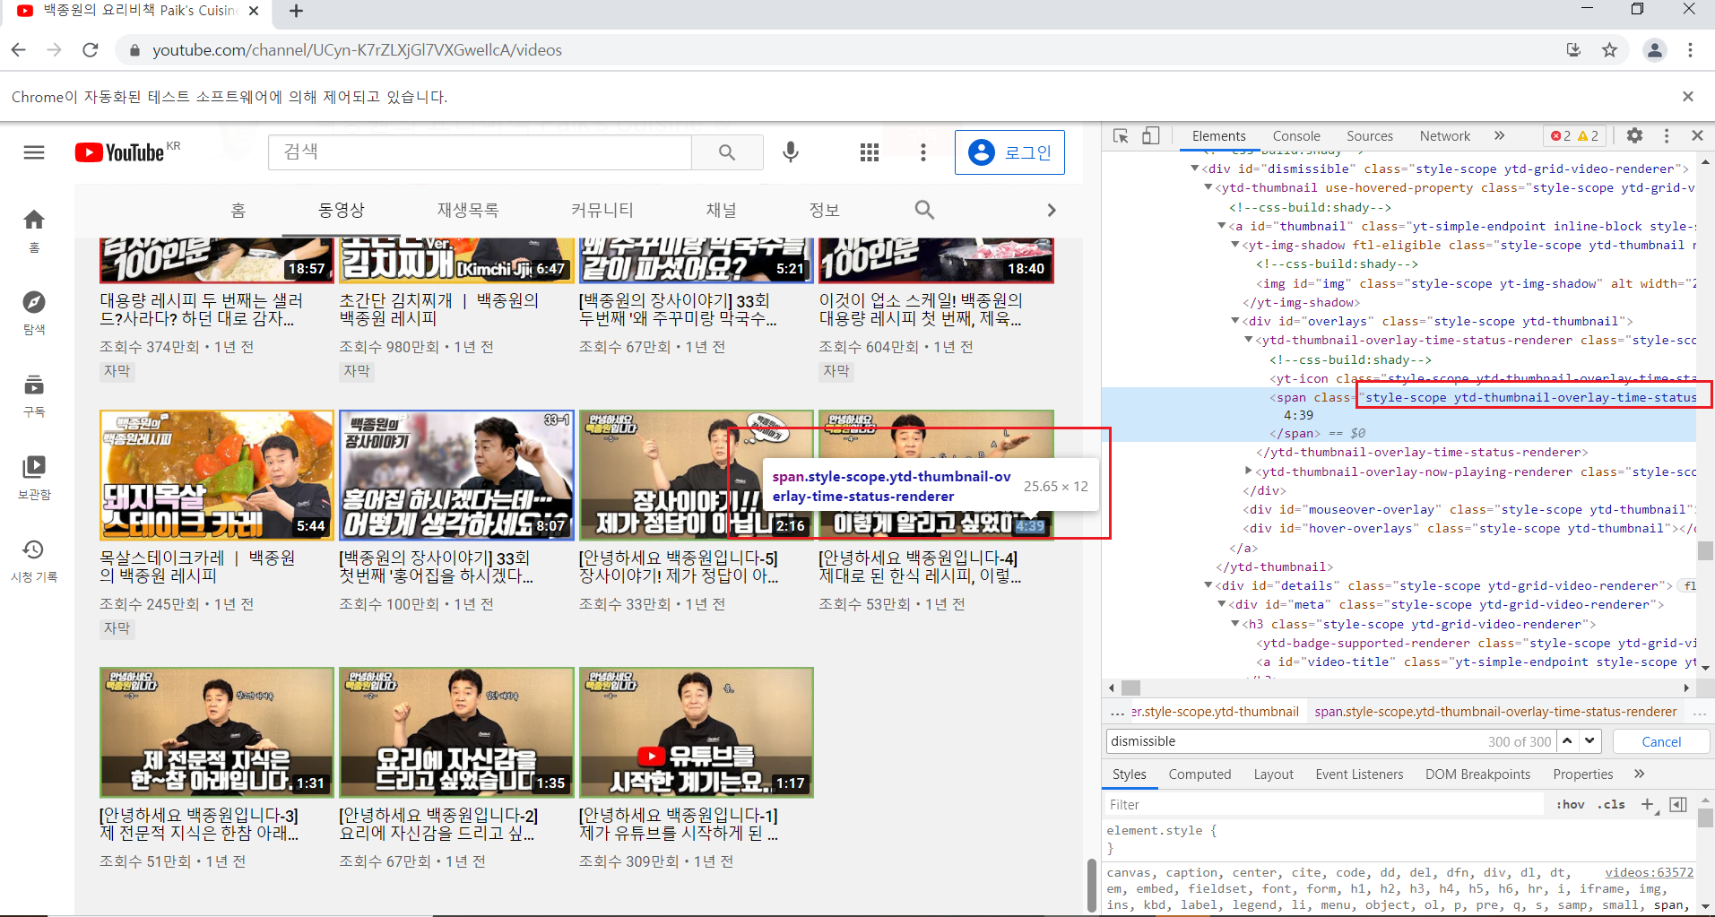Open History (시청 기록) in sidebar
This screenshot has width=1715, height=917.
click(x=34, y=560)
